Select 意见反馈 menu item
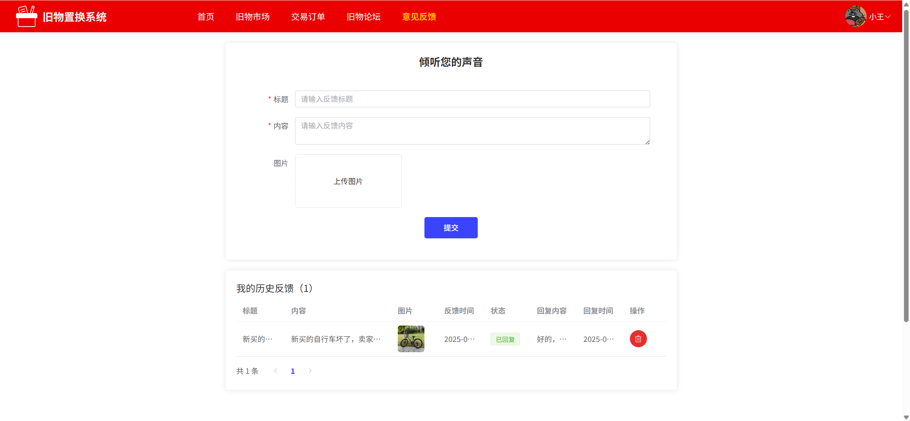Screen dimensions: 910x421 pyautogui.click(x=419, y=17)
